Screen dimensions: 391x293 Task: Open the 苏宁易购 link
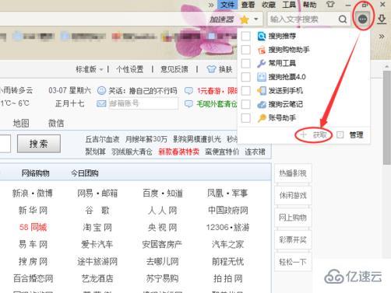(163, 278)
